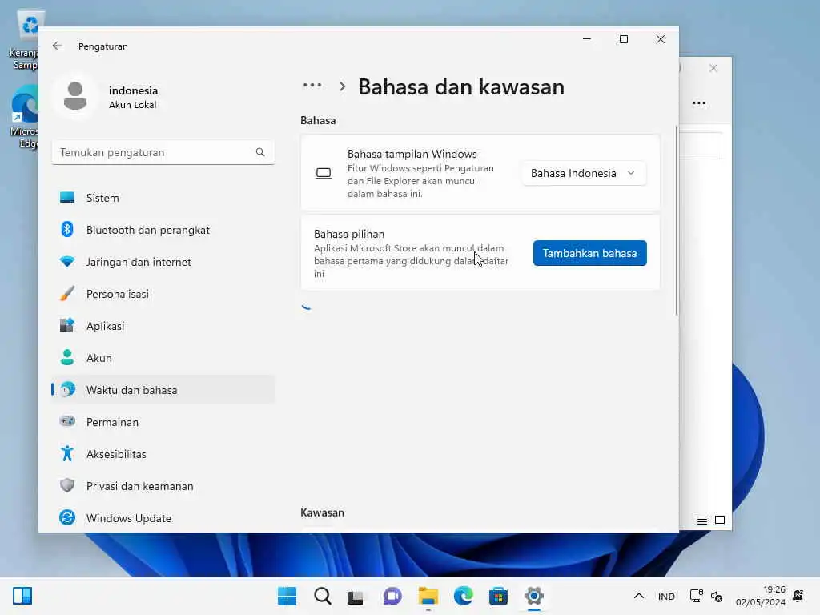Click the network icon in the system tray
The image size is (820, 615).
[x=696, y=596]
